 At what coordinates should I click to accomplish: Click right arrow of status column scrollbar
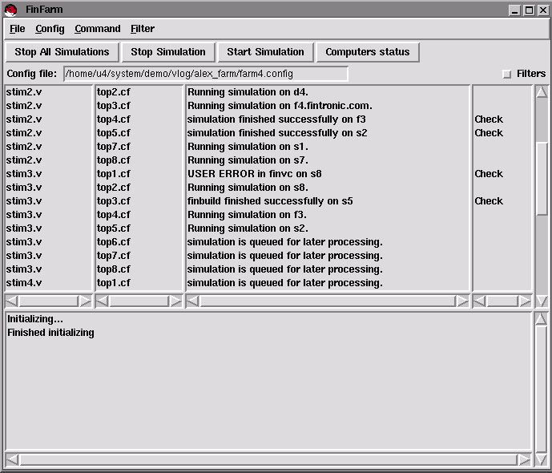pos(462,301)
